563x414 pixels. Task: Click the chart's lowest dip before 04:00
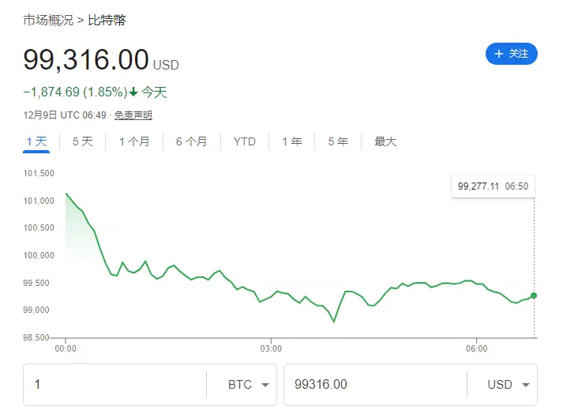pyautogui.click(x=334, y=322)
